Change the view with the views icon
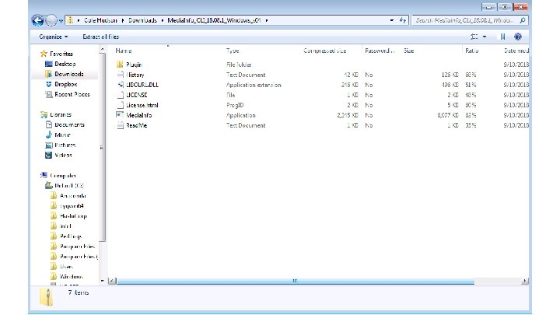The height and width of the screenshot is (315, 560). point(474,37)
